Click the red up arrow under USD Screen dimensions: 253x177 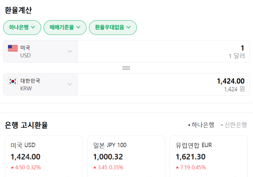[x=12, y=167]
